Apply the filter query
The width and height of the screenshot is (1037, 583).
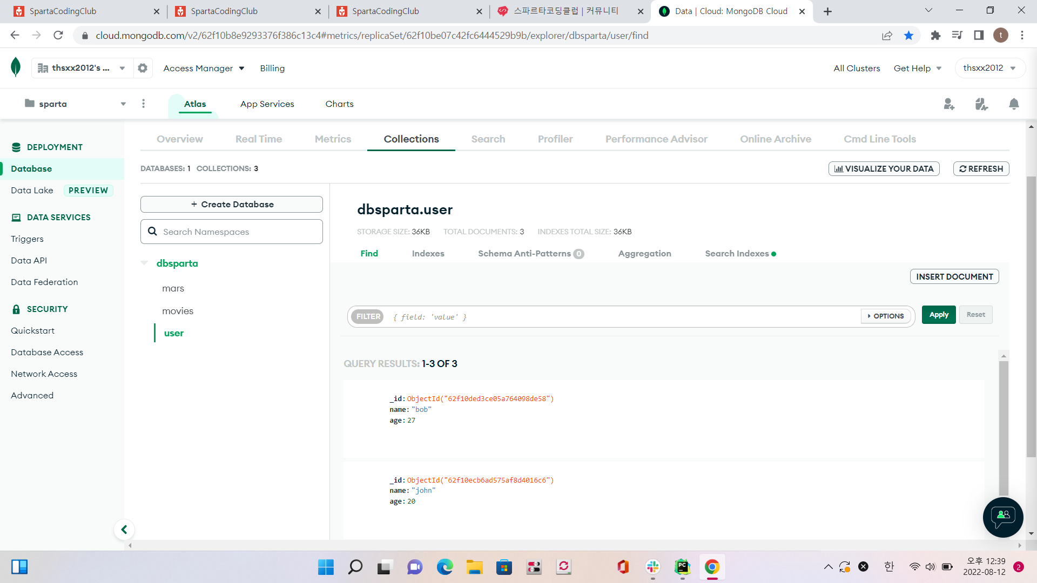click(939, 315)
